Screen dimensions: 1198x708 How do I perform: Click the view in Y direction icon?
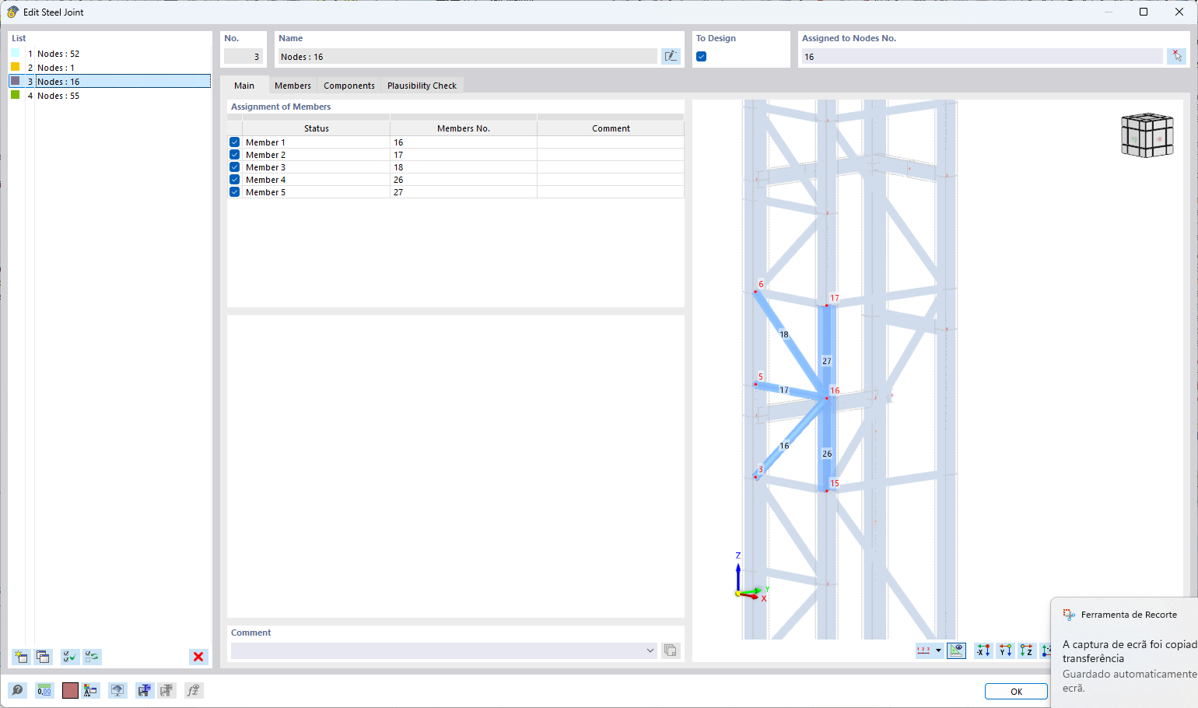[1005, 650]
